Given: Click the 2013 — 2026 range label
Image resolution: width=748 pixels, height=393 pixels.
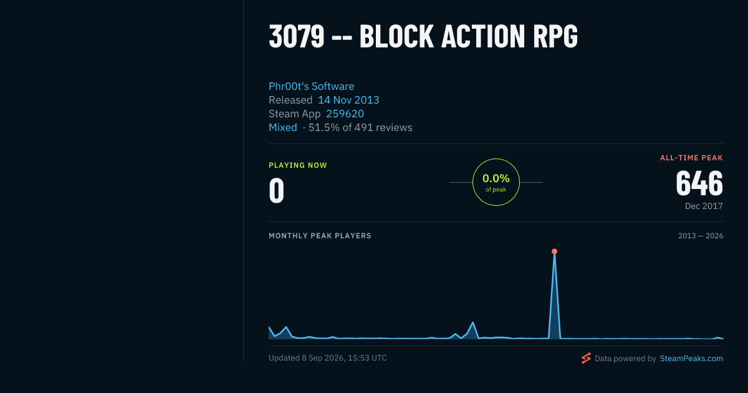Looking at the screenshot, I should point(701,236).
